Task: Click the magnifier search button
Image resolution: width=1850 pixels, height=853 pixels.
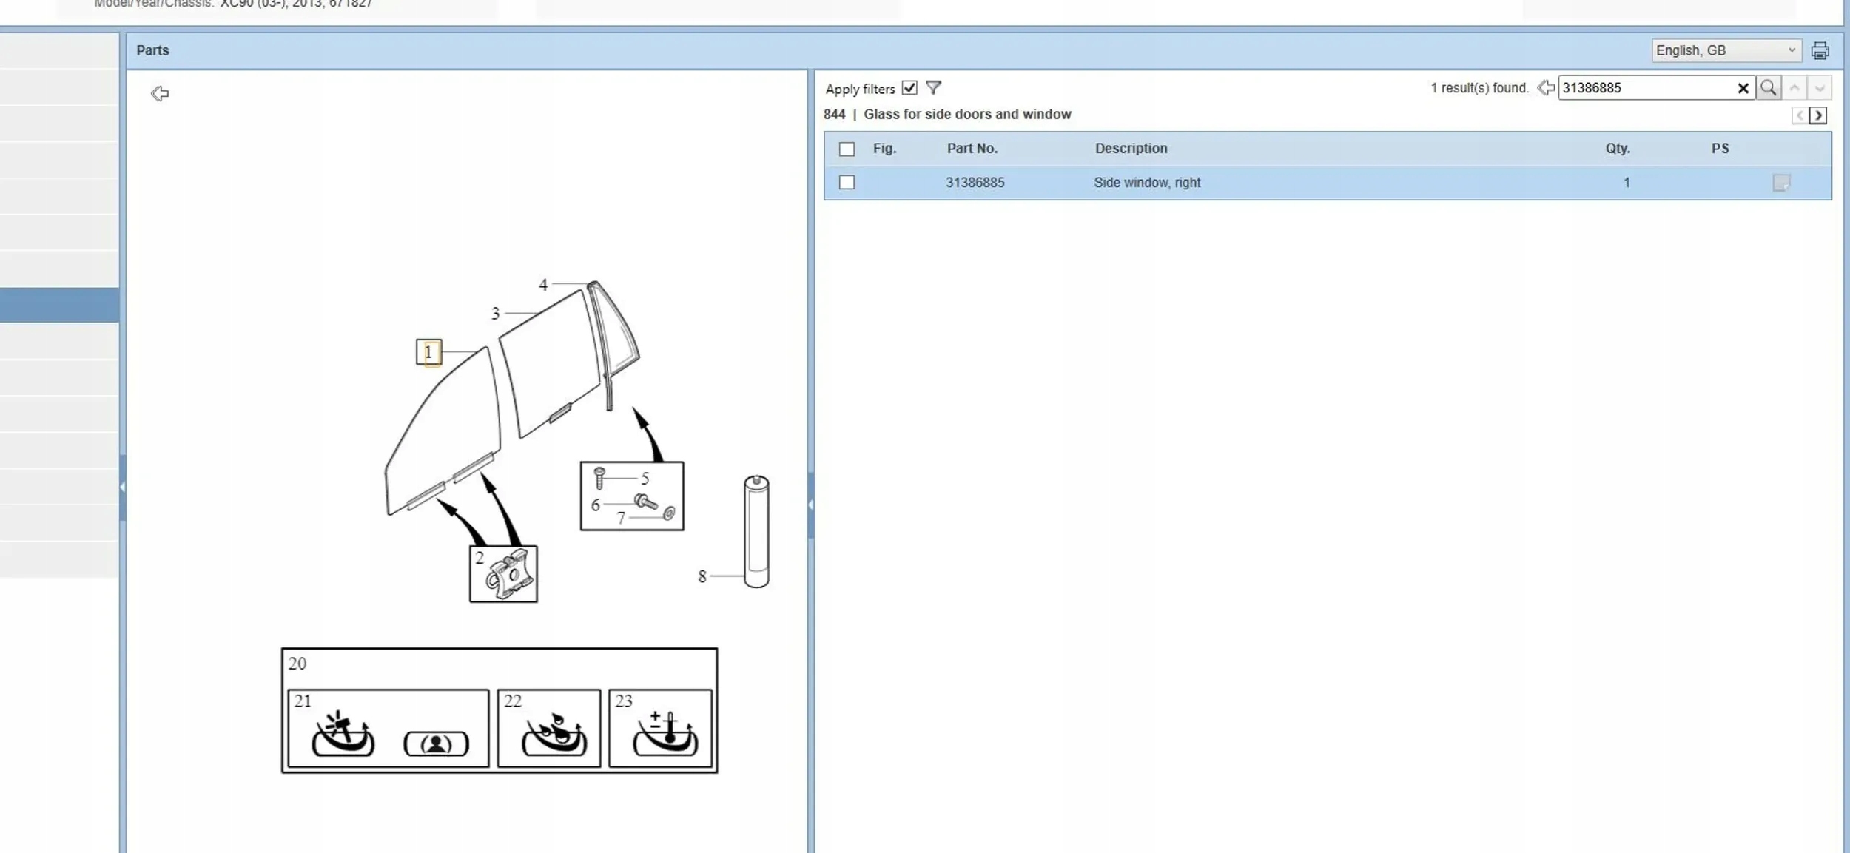Action: pos(1768,88)
